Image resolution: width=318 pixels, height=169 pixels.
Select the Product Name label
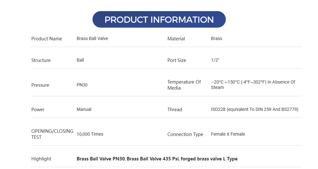pyautogui.click(x=47, y=39)
